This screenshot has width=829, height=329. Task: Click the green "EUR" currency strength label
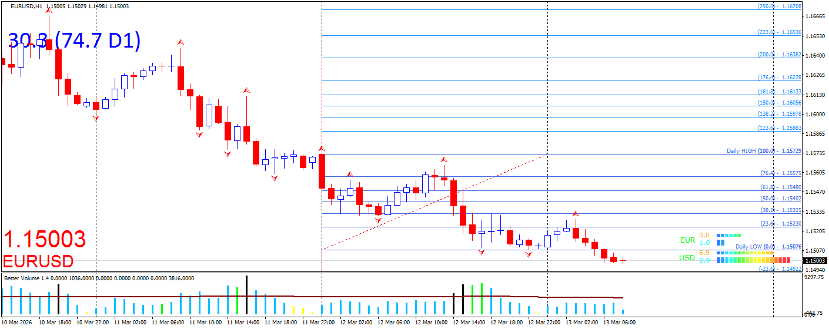[687, 240]
